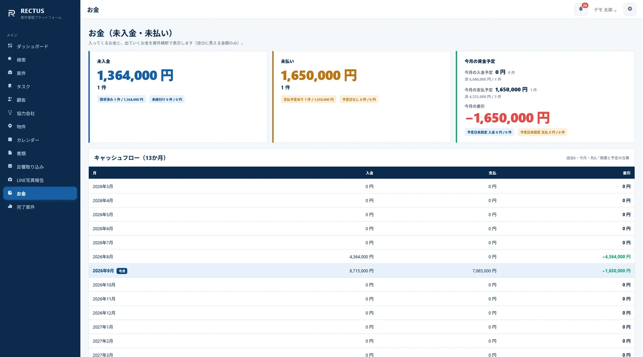Image resolution: width=643 pixels, height=357 pixels.
Task: Expand the デモ 太郎 user menu
Action: coord(605,10)
